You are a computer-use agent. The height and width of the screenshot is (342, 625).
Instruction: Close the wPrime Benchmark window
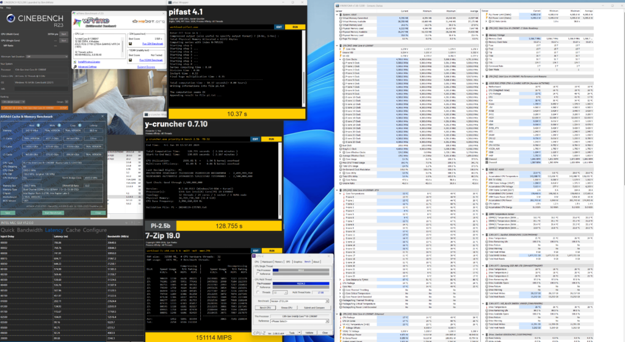click(164, 13)
